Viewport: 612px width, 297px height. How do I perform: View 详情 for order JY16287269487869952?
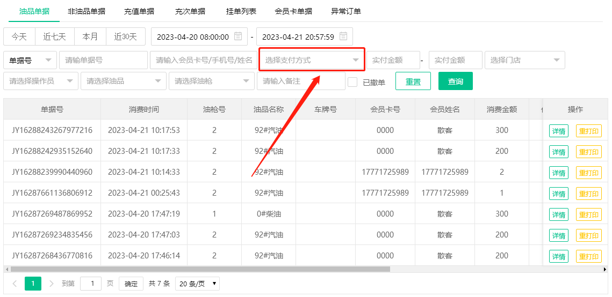[559, 214]
